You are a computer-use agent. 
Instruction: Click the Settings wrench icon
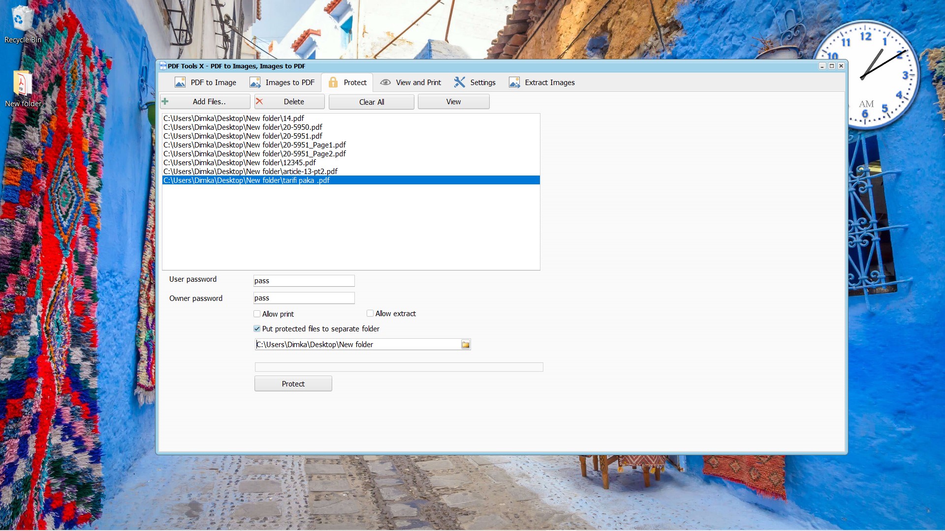tap(459, 83)
